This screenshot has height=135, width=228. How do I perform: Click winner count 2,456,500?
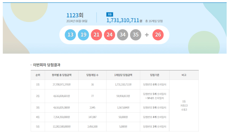tap(93, 126)
